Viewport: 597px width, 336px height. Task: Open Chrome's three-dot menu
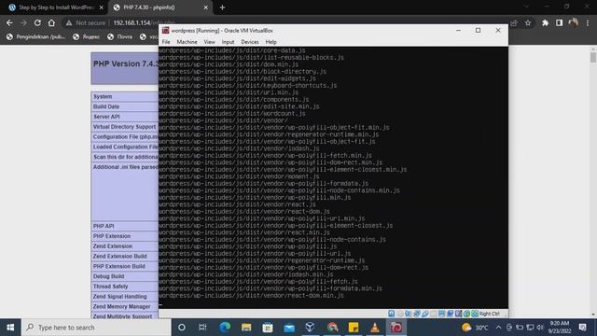click(588, 22)
